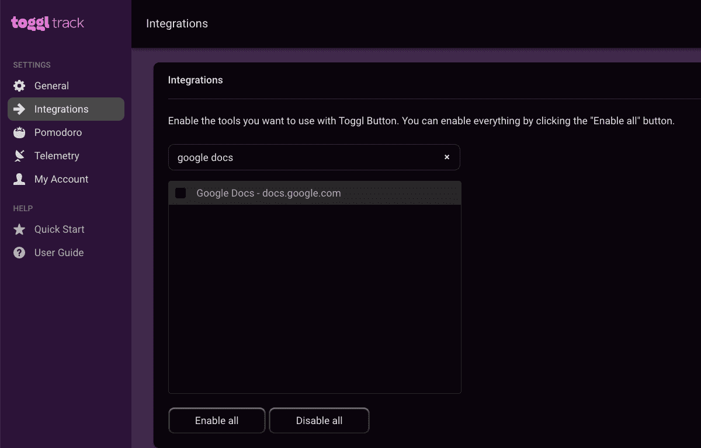Go to the My Account text label
Viewport: 701px width, 448px height.
tap(61, 179)
